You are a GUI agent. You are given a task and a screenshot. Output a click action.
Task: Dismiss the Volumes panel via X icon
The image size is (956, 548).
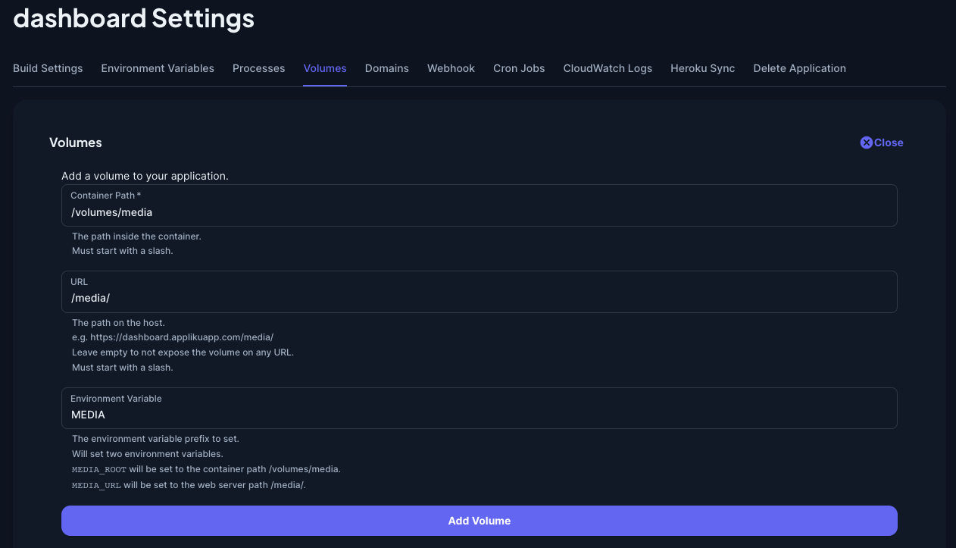tap(866, 142)
